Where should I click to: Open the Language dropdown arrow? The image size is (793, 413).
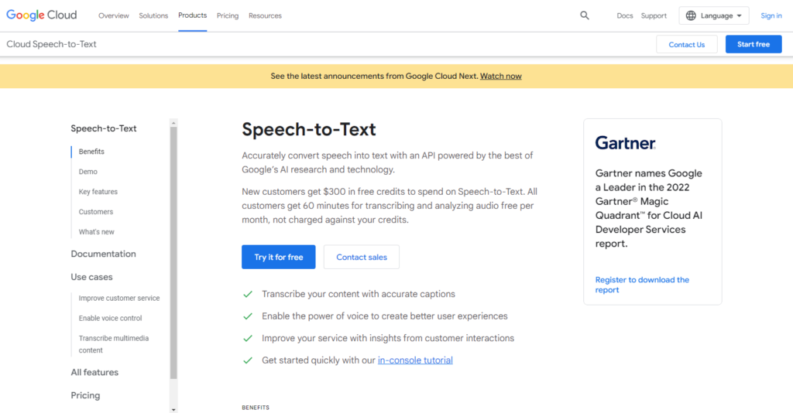pyautogui.click(x=740, y=16)
